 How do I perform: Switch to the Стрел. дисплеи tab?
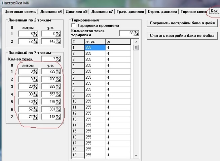tap(162, 11)
